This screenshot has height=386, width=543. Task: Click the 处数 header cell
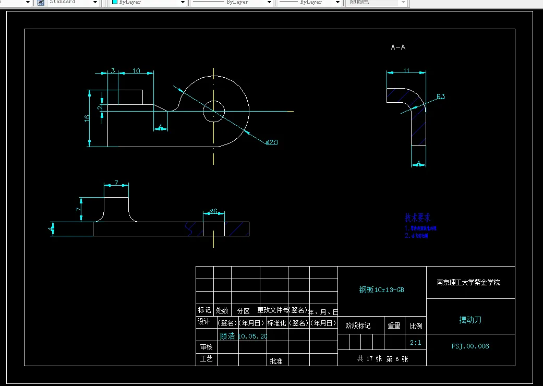point(222,310)
